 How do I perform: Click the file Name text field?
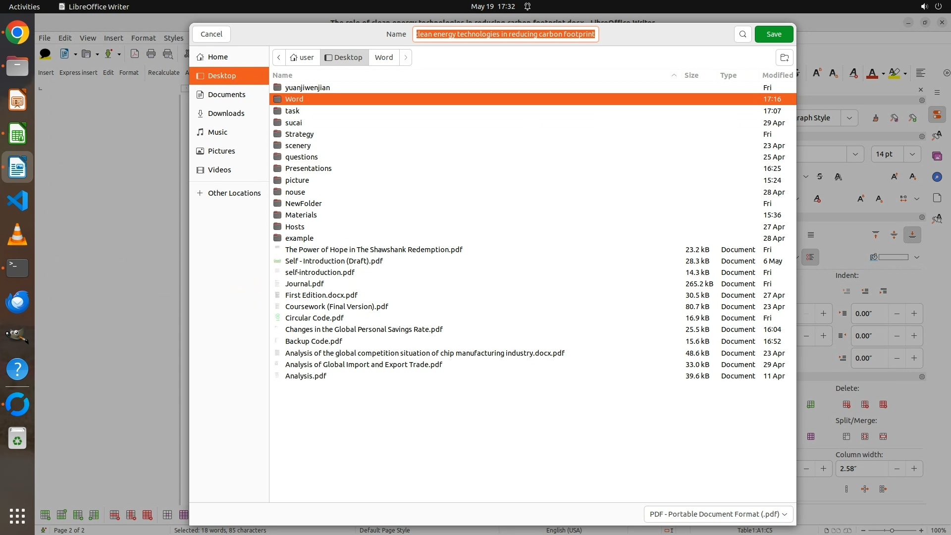pyautogui.click(x=505, y=34)
